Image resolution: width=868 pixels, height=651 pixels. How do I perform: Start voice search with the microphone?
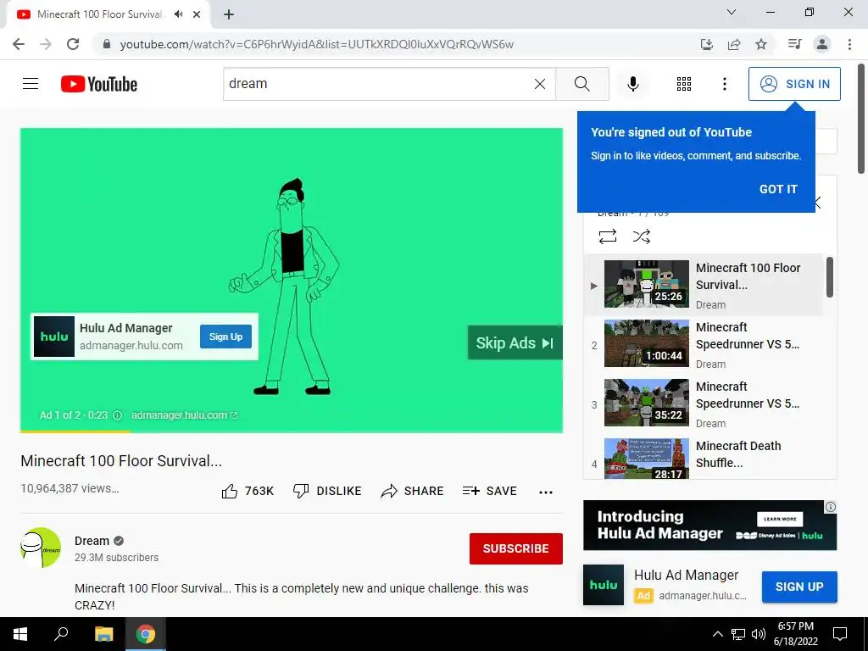coord(632,84)
